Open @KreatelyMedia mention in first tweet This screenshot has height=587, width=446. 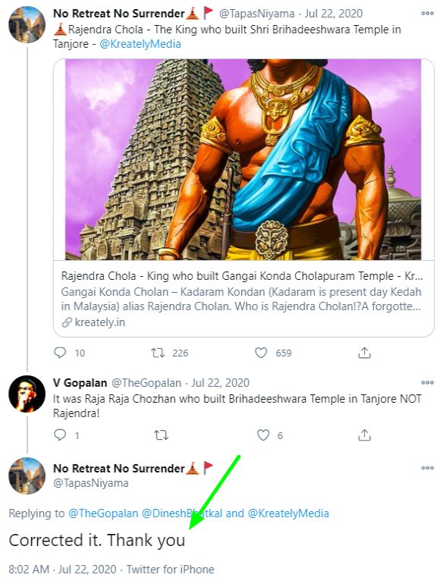click(x=140, y=44)
